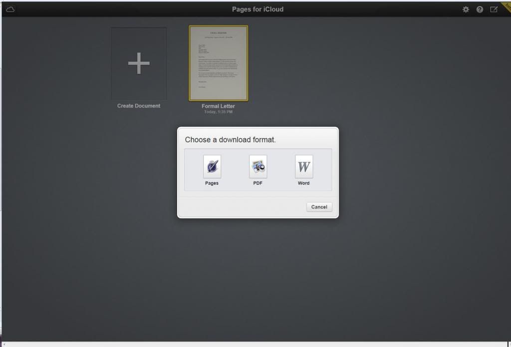Image resolution: width=511 pixels, height=347 pixels.
Task: Select the Formal Letter document thumbnail
Action: click(218, 63)
